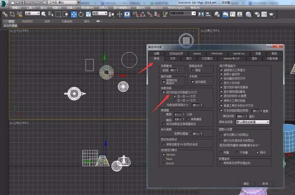Click the 确定 button
Image resolution: width=295 pixels, height=195 pixels.
click(x=246, y=184)
